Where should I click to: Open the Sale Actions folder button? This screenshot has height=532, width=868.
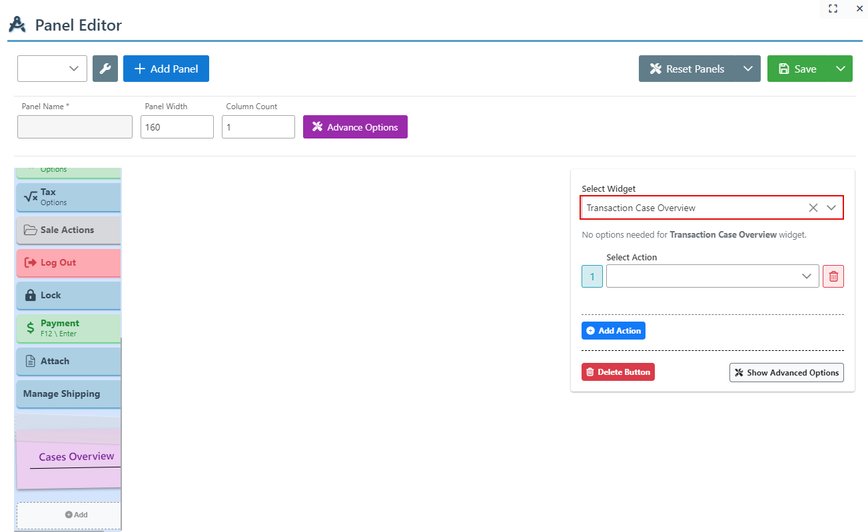coord(68,230)
